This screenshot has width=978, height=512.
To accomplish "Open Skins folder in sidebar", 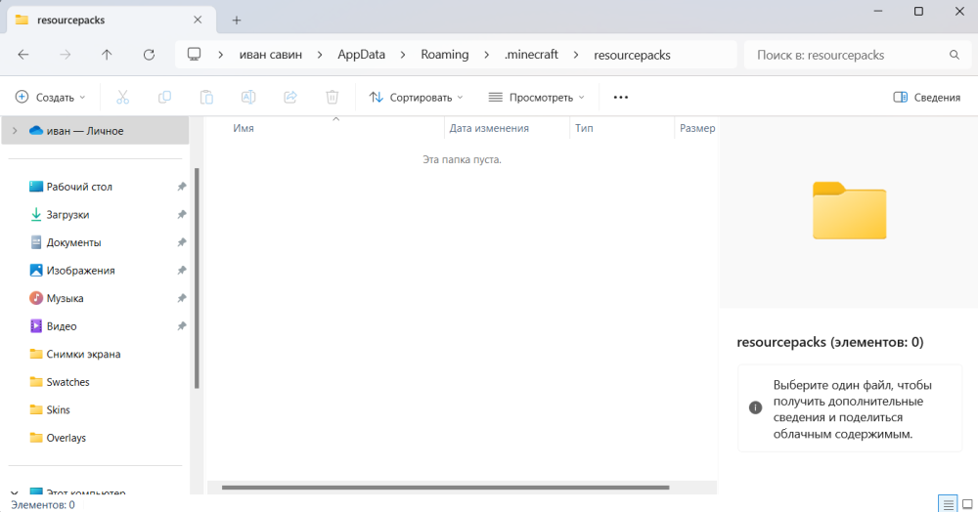I will [x=58, y=409].
